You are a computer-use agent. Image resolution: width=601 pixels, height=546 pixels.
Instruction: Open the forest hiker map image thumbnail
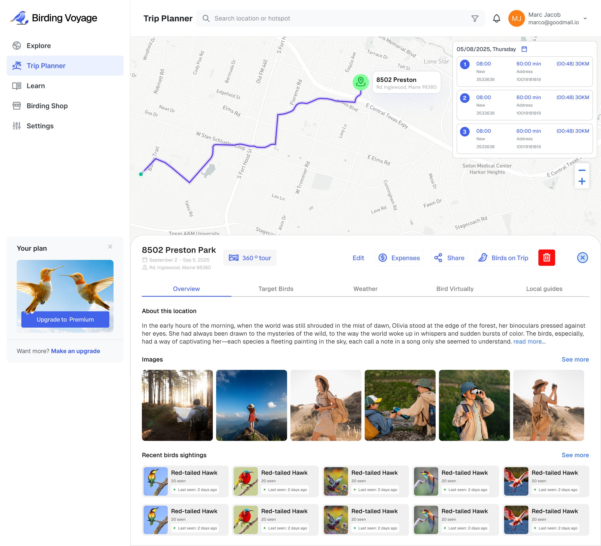point(178,405)
